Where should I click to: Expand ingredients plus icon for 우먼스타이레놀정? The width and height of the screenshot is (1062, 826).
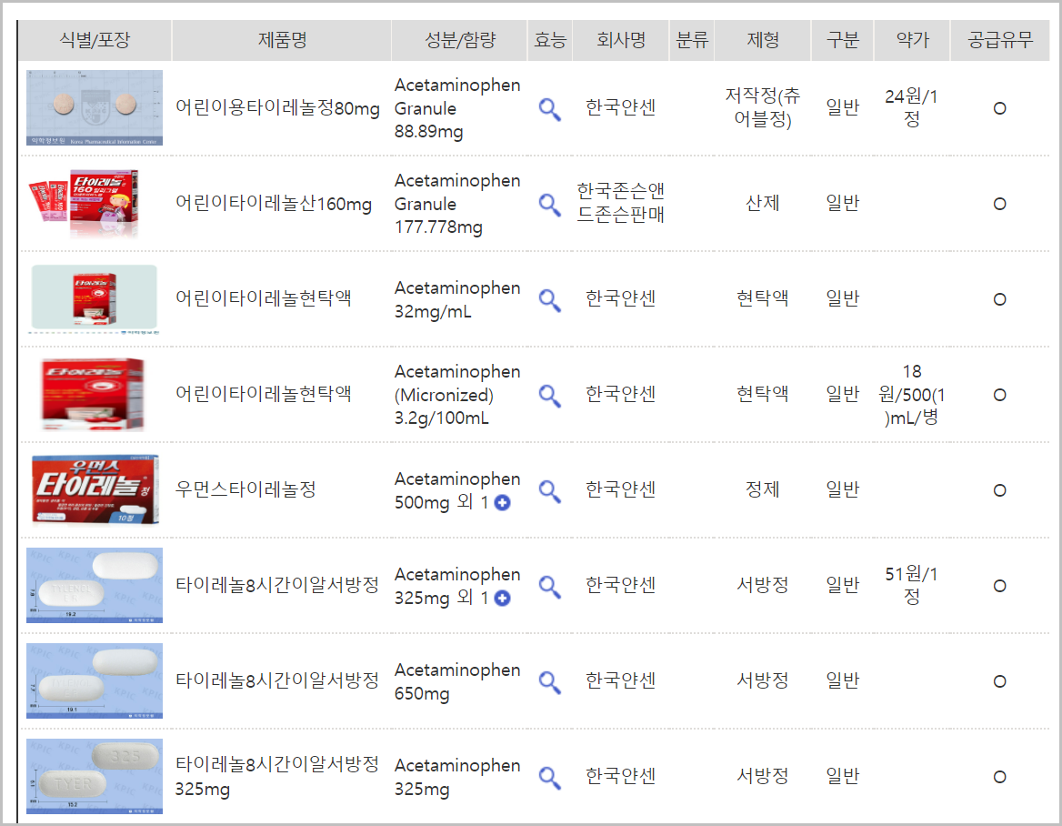[502, 503]
